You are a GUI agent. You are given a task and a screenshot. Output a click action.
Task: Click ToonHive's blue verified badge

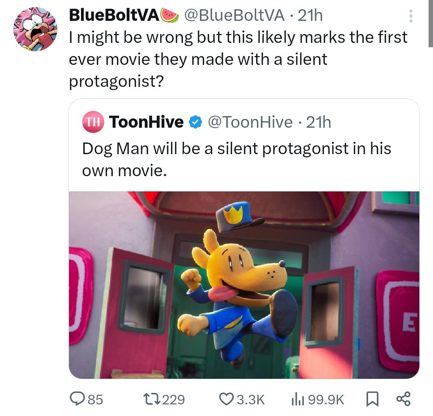(x=195, y=122)
